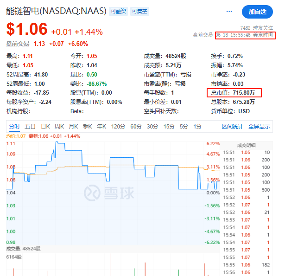The width and height of the screenshot is (285, 276).
Task: Click the 货币单位 USD value
Action: click(x=244, y=111)
